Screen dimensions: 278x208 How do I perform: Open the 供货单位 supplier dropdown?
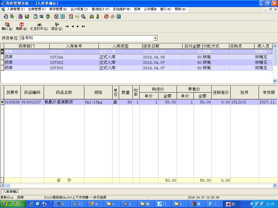[155, 38]
